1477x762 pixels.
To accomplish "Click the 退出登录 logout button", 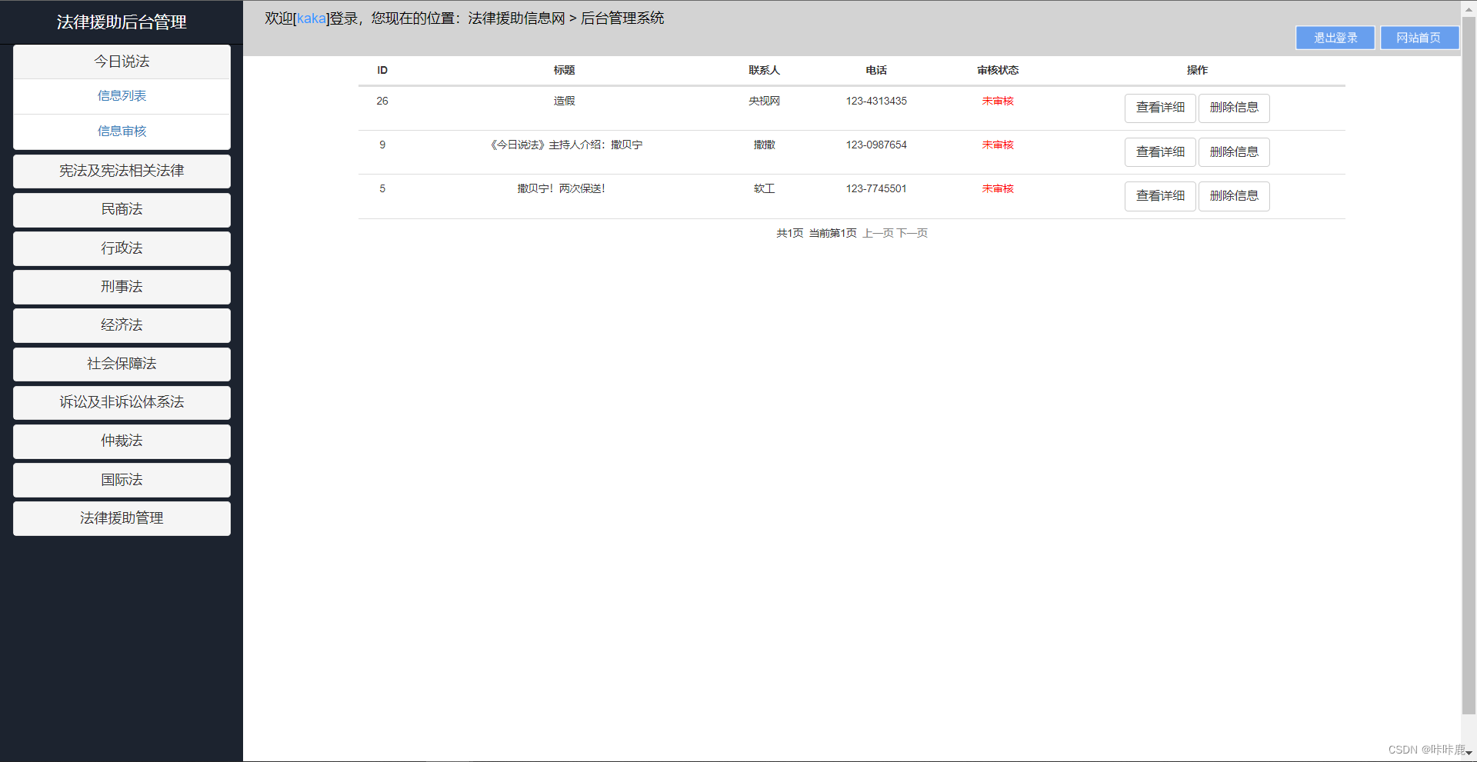I will coord(1335,38).
